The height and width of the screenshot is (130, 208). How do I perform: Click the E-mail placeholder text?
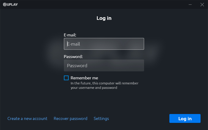74,44
